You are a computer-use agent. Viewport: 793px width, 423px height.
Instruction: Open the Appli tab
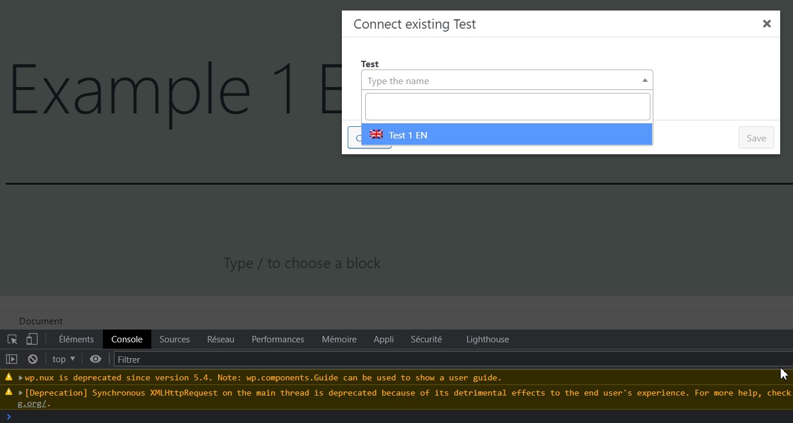(383, 339)
